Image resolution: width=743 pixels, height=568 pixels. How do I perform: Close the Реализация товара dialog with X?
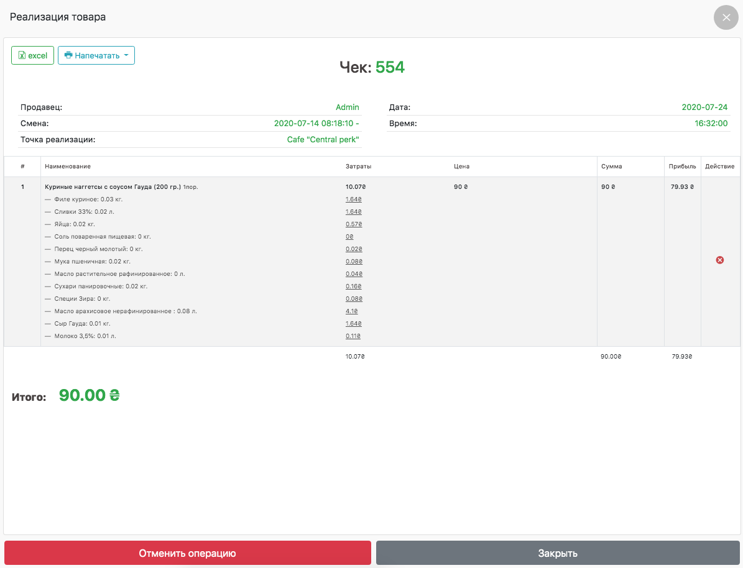[x=726, y=17]
